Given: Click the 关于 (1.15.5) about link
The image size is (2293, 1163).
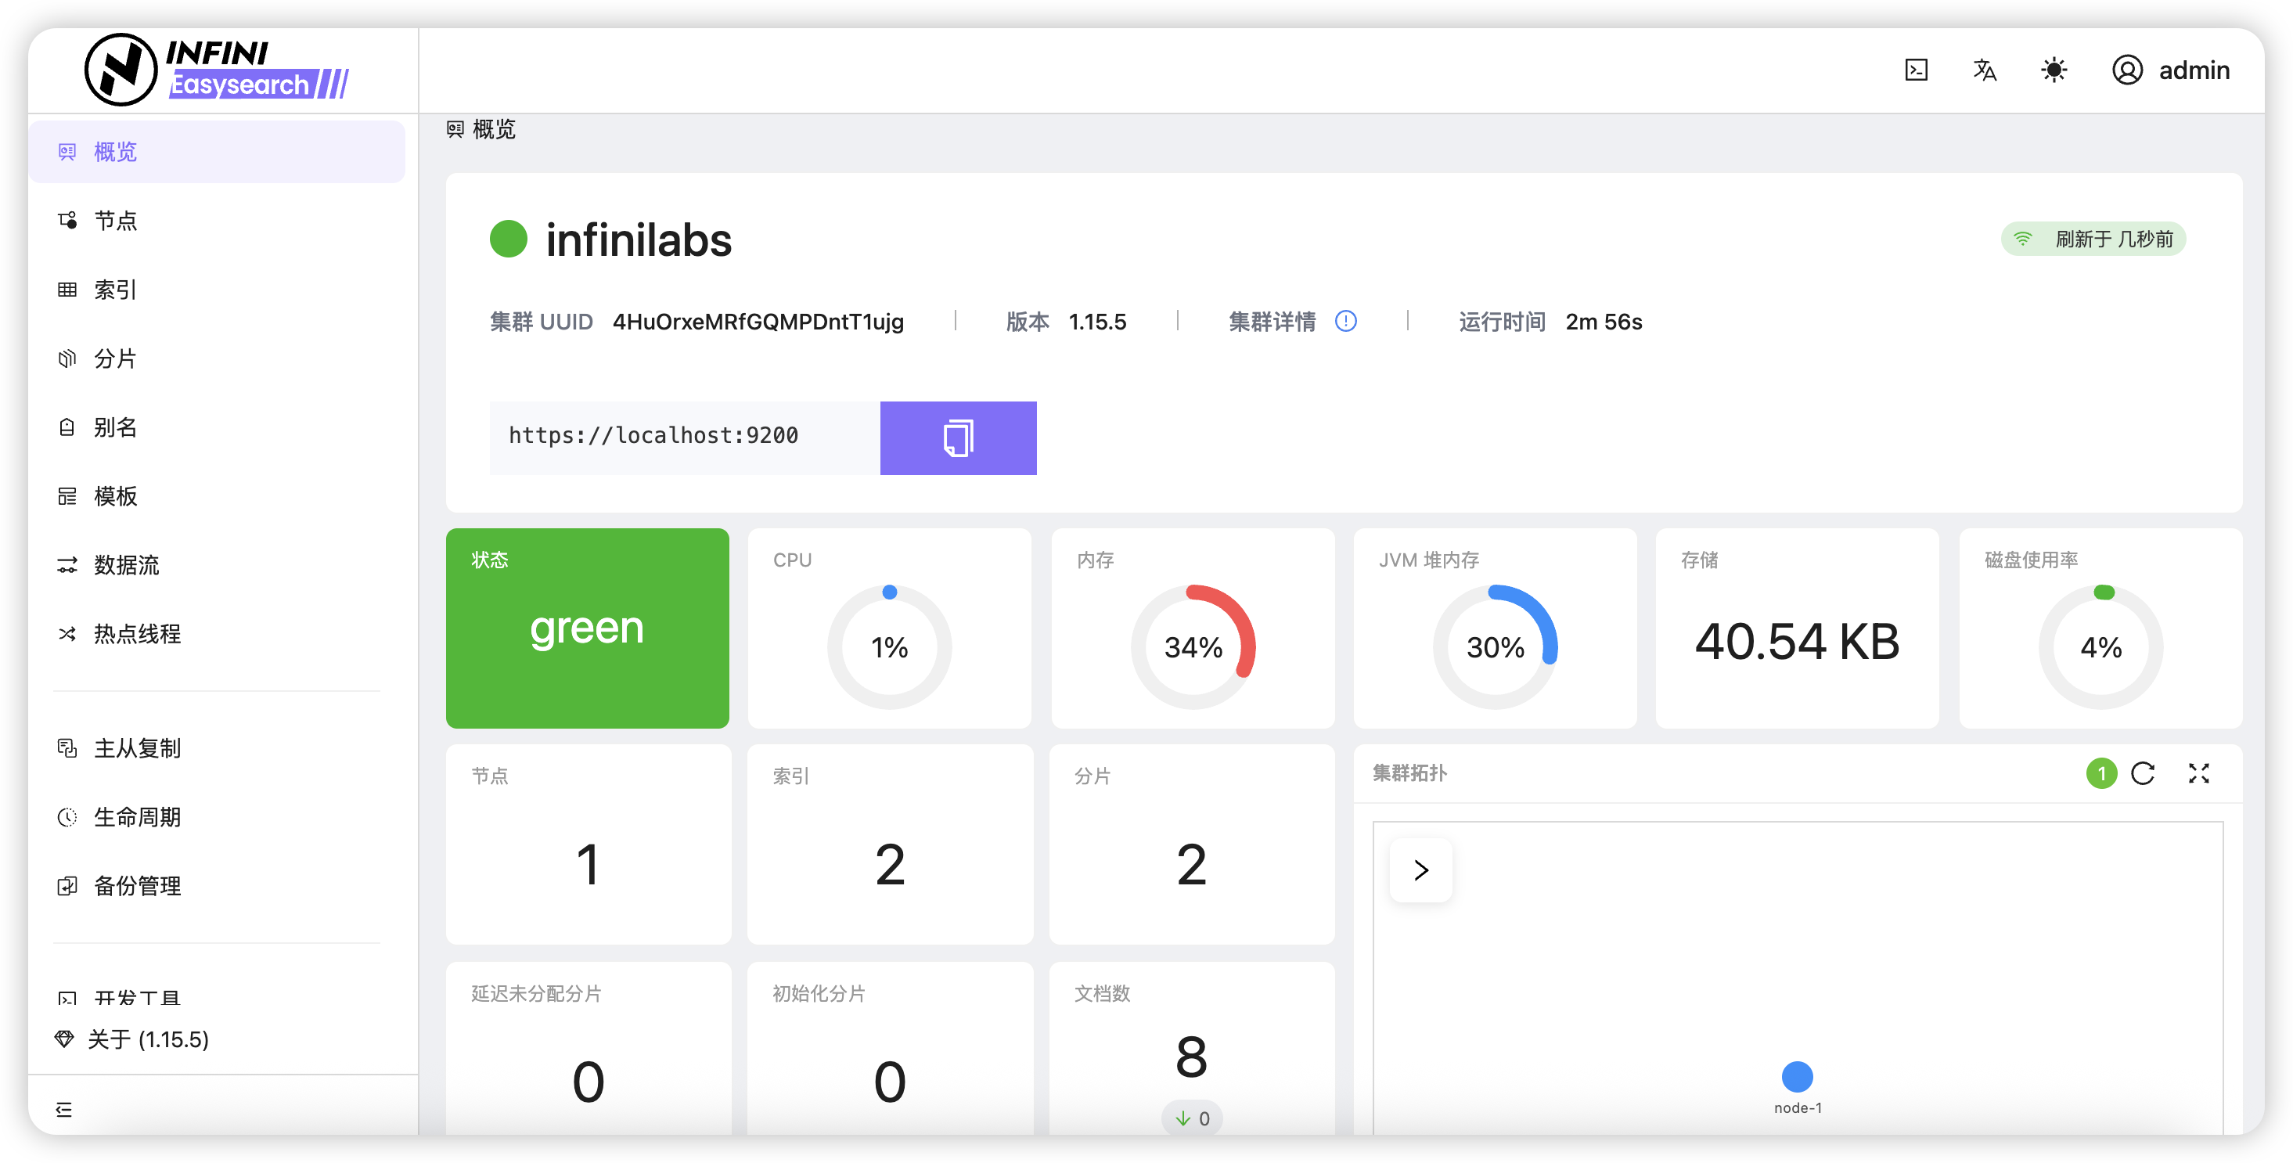Looking at the screenshot, I should point(131,1039).
